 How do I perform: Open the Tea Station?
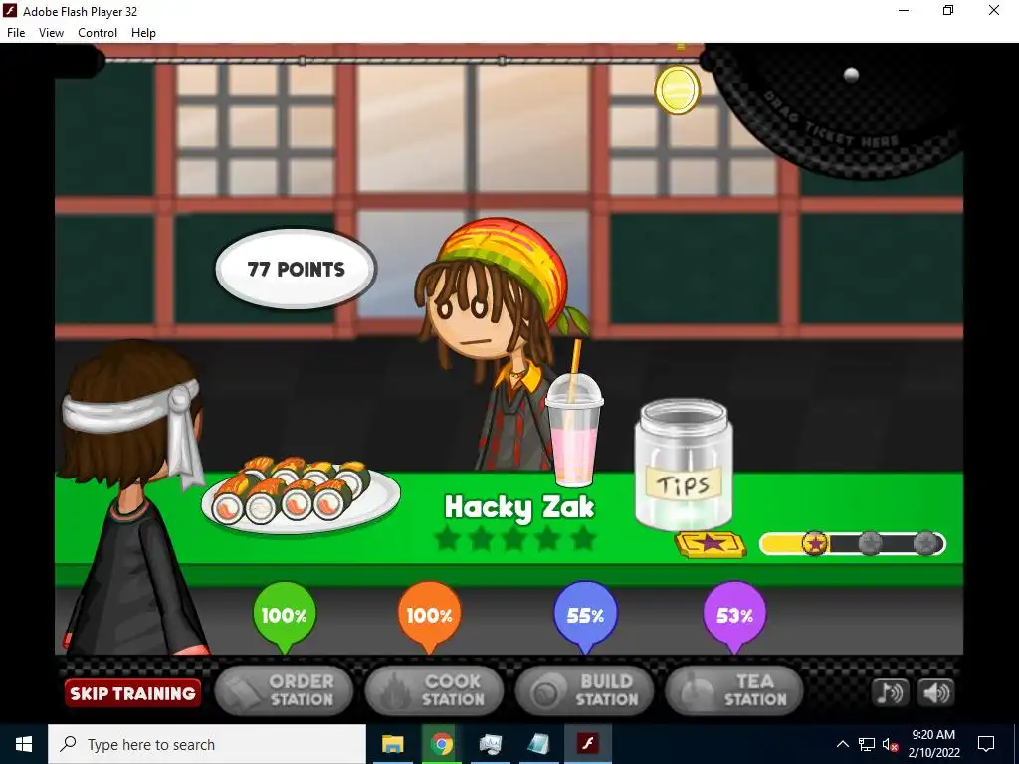pyautogui.click(x=734, y=690)
